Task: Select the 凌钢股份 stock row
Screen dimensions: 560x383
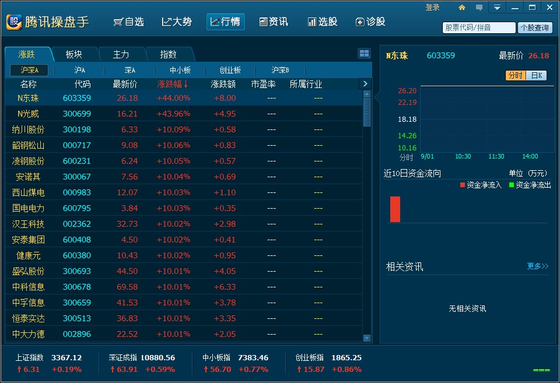Action: (x=184, y=161)
